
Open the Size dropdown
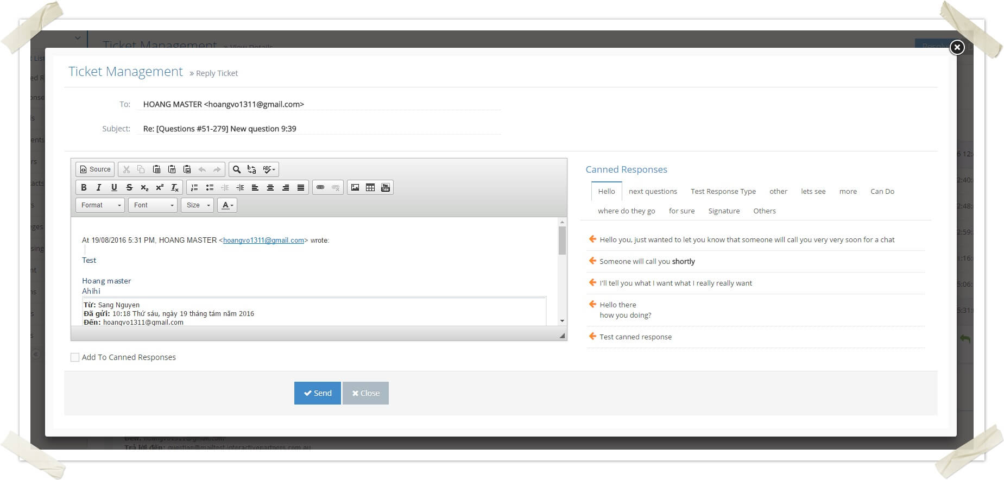coord(197,205)
